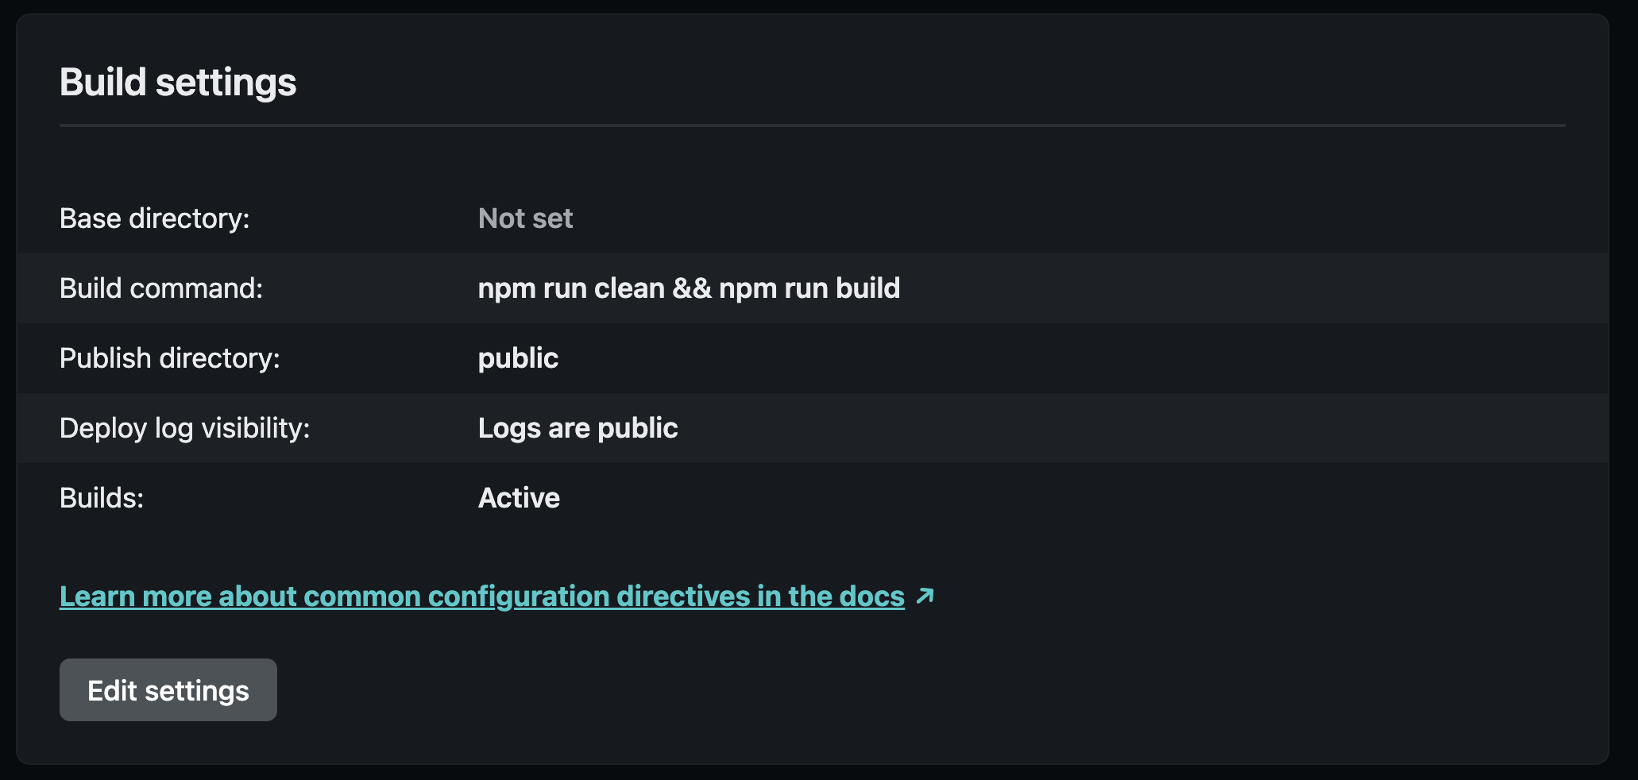The height and width of the screenshot is (780, 1638).
Task: Click the Edit settings button
Action: coord(168,689)
